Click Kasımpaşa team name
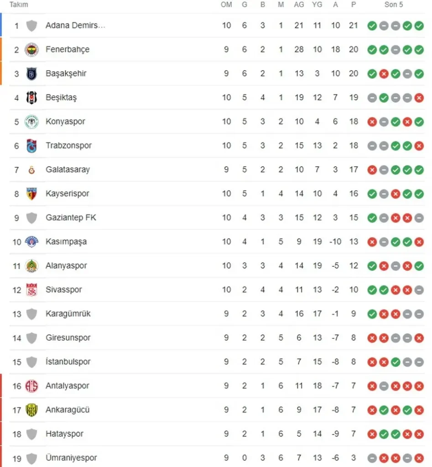 [x=66, y=242]
